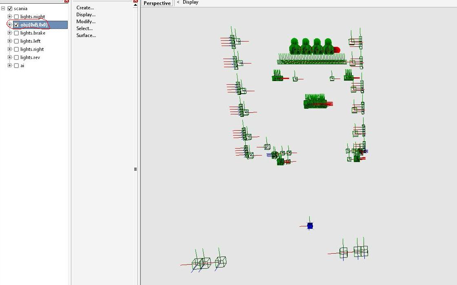Image resolution: width=457 pixels, height=285 pixels.
Task: Open the Create... command menu
Action: coord(85,8)
